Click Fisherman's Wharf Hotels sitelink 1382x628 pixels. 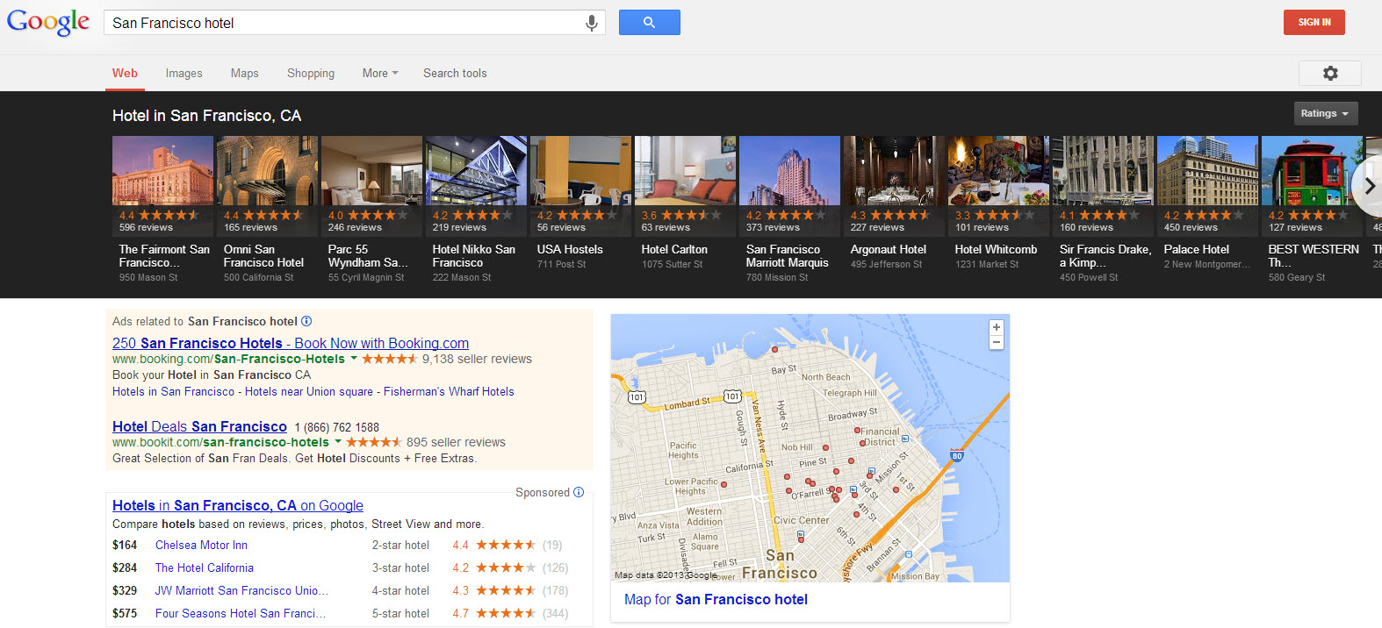[x=449, y=391]
